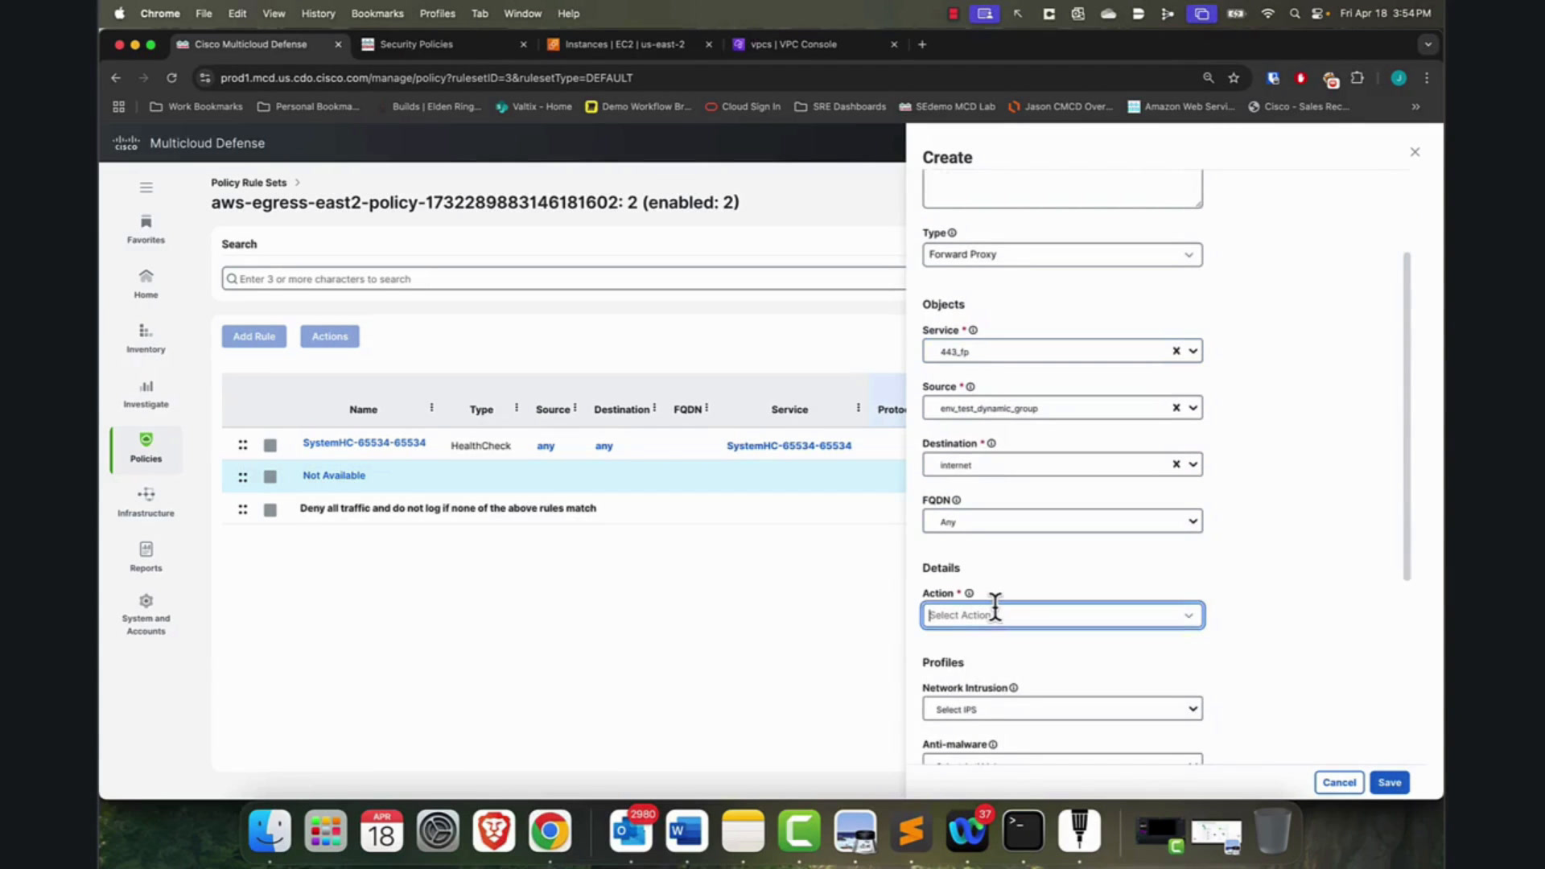This screenshot has height=869, width=1545.
Task: Click the Home sidebar icon
Action: pyautogui.click(x=146, y=284)
